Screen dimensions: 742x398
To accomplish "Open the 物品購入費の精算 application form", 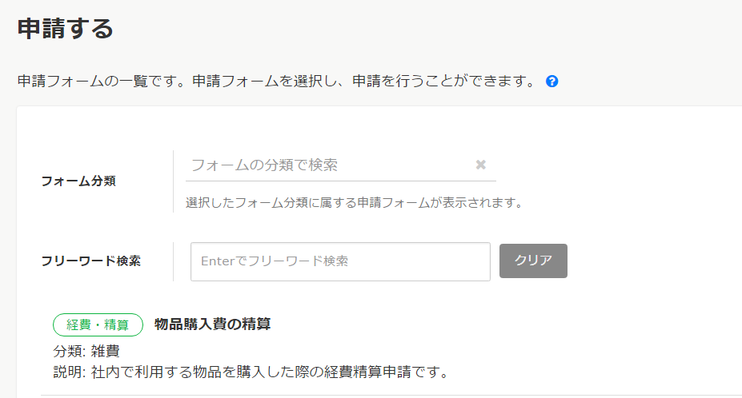I will click(x=212, y=324).
